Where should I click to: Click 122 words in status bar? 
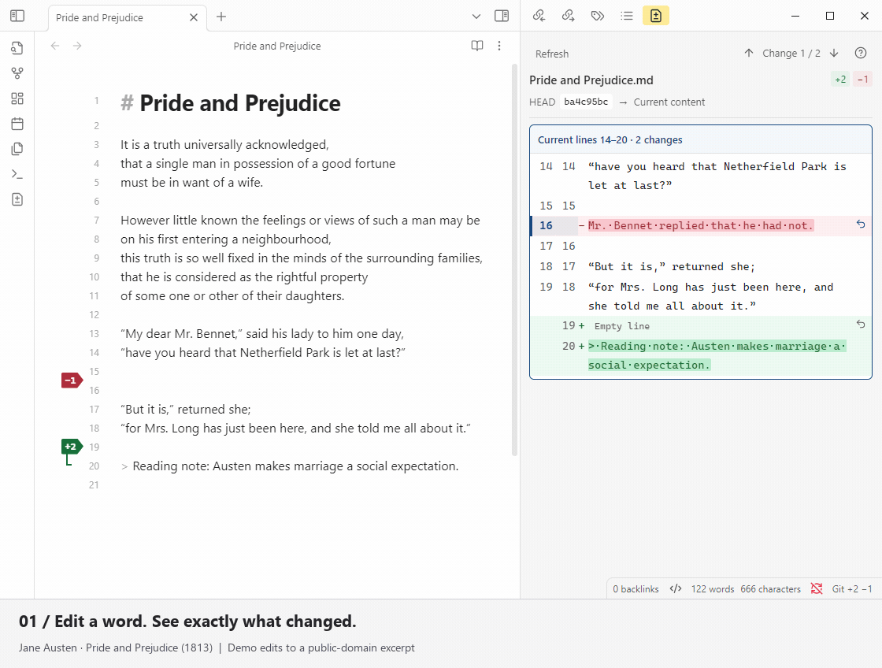(713, 588)
